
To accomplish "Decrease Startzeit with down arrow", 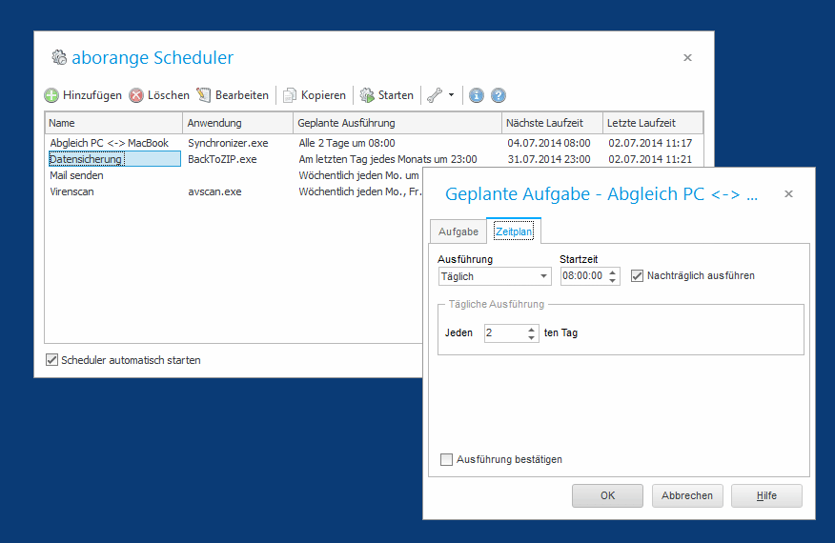I will tap(612, 280).
